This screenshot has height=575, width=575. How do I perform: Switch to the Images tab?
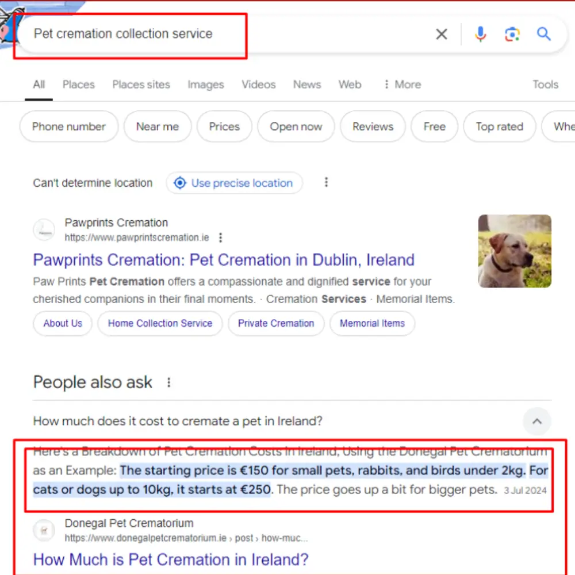click(205, 85)
